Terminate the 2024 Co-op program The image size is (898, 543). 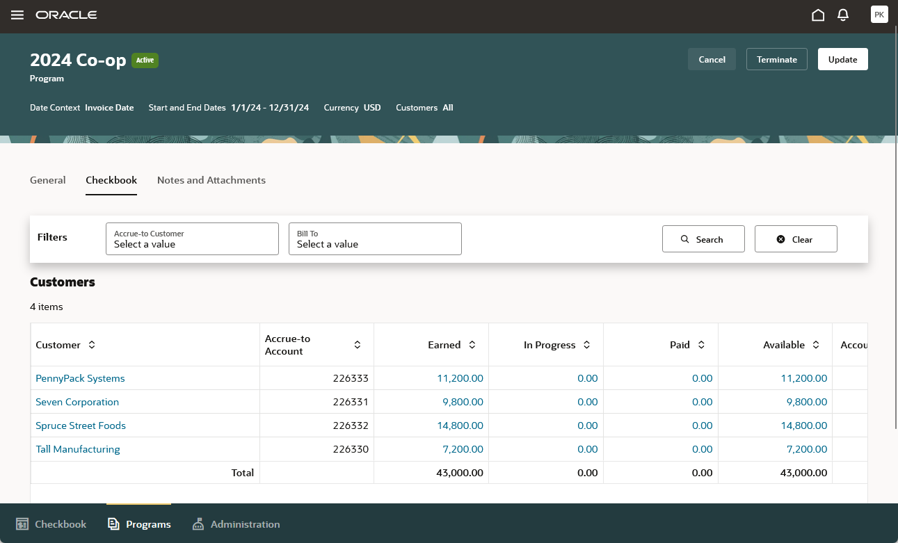776,59
